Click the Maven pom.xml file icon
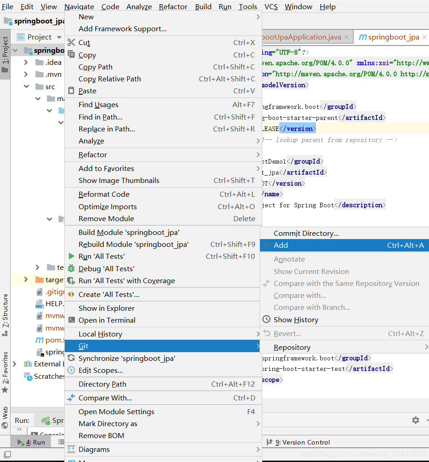This screenshot has width=429, height=462. [x=40, y=340]
